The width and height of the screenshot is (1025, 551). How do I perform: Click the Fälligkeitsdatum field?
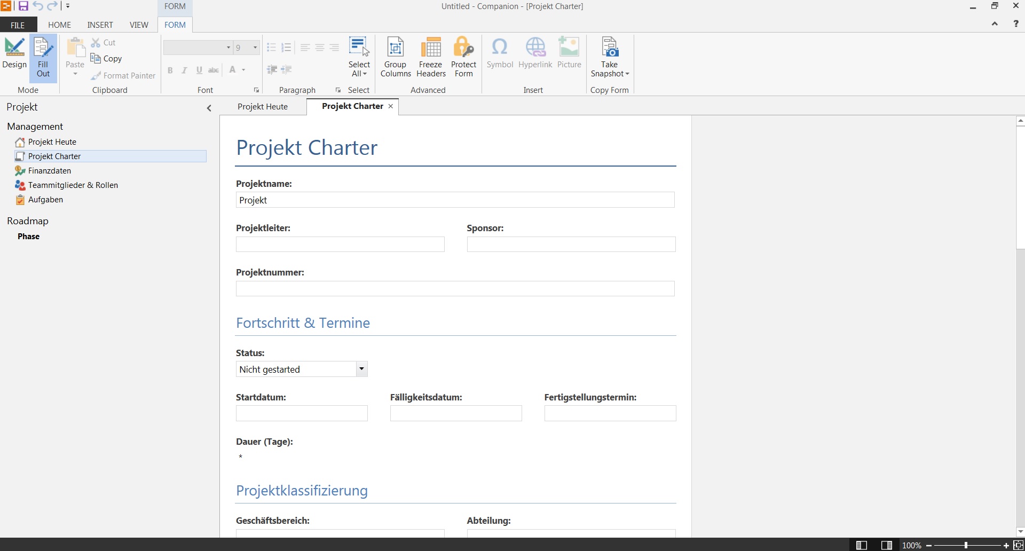[x=456, y=413]
